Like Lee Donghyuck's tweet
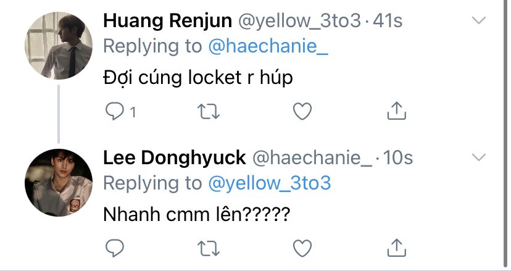This screenshot has height=271, width=511. tap(301, 248)
